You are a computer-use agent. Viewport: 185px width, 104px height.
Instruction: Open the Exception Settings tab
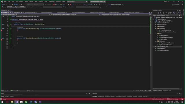tap(110, 96)
